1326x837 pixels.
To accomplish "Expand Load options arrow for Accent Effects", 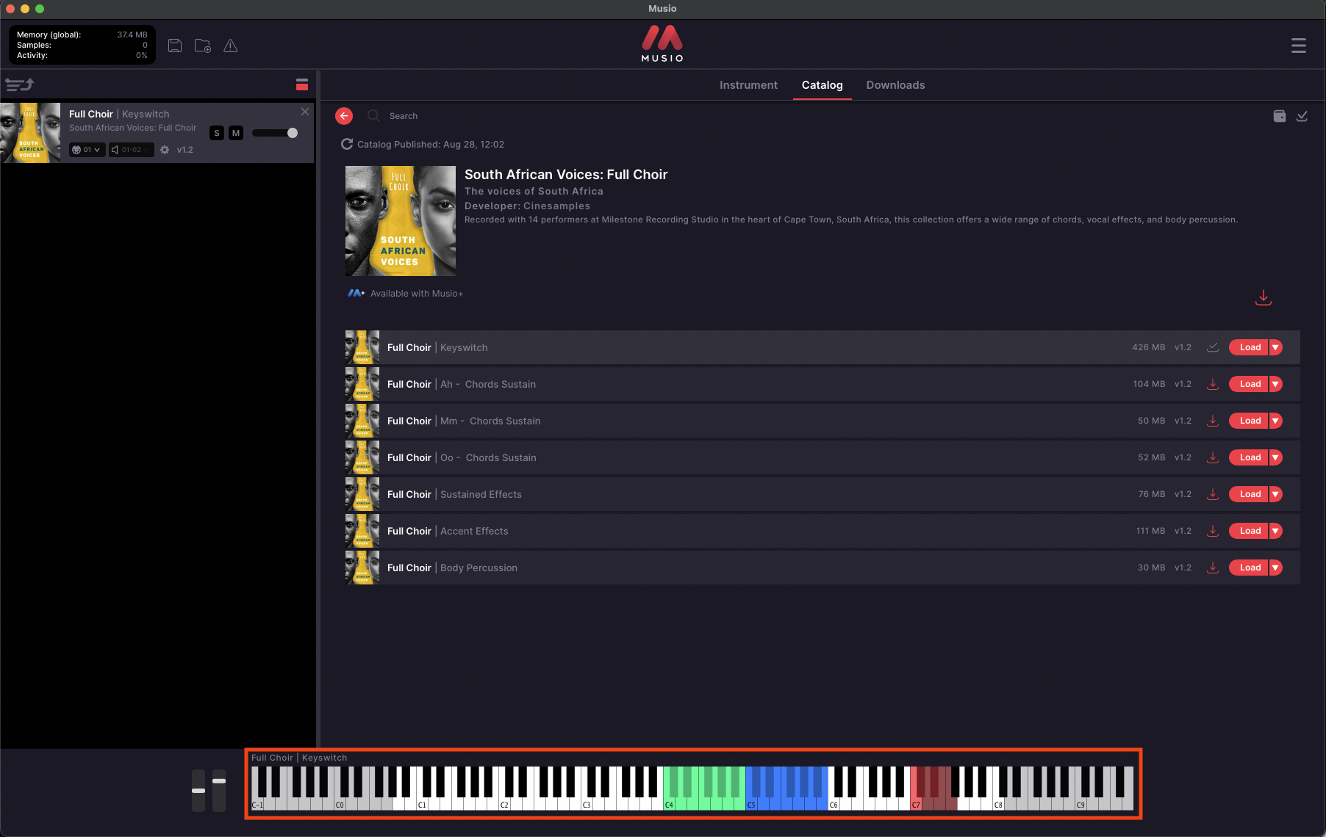I will coord(1276,531).
